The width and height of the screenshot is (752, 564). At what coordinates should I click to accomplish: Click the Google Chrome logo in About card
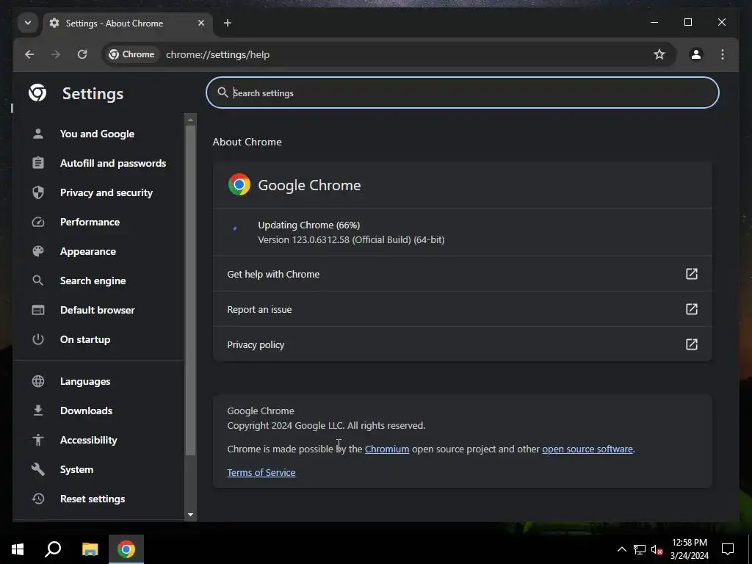(239, 184)
